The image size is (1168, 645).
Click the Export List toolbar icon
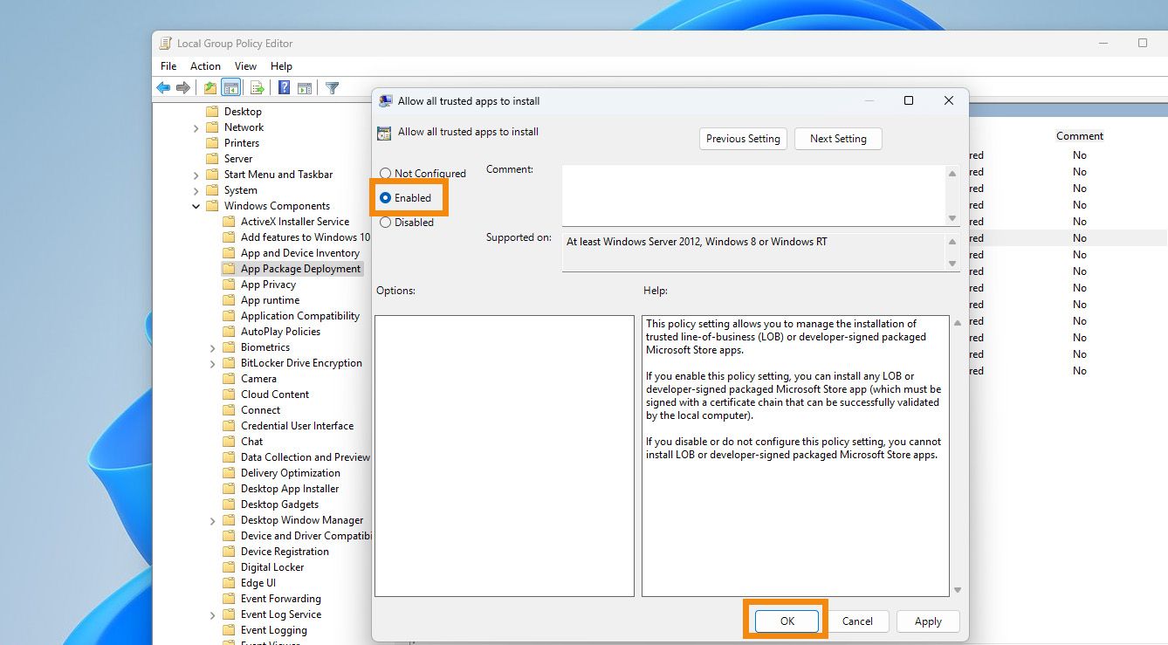(257, 88)
